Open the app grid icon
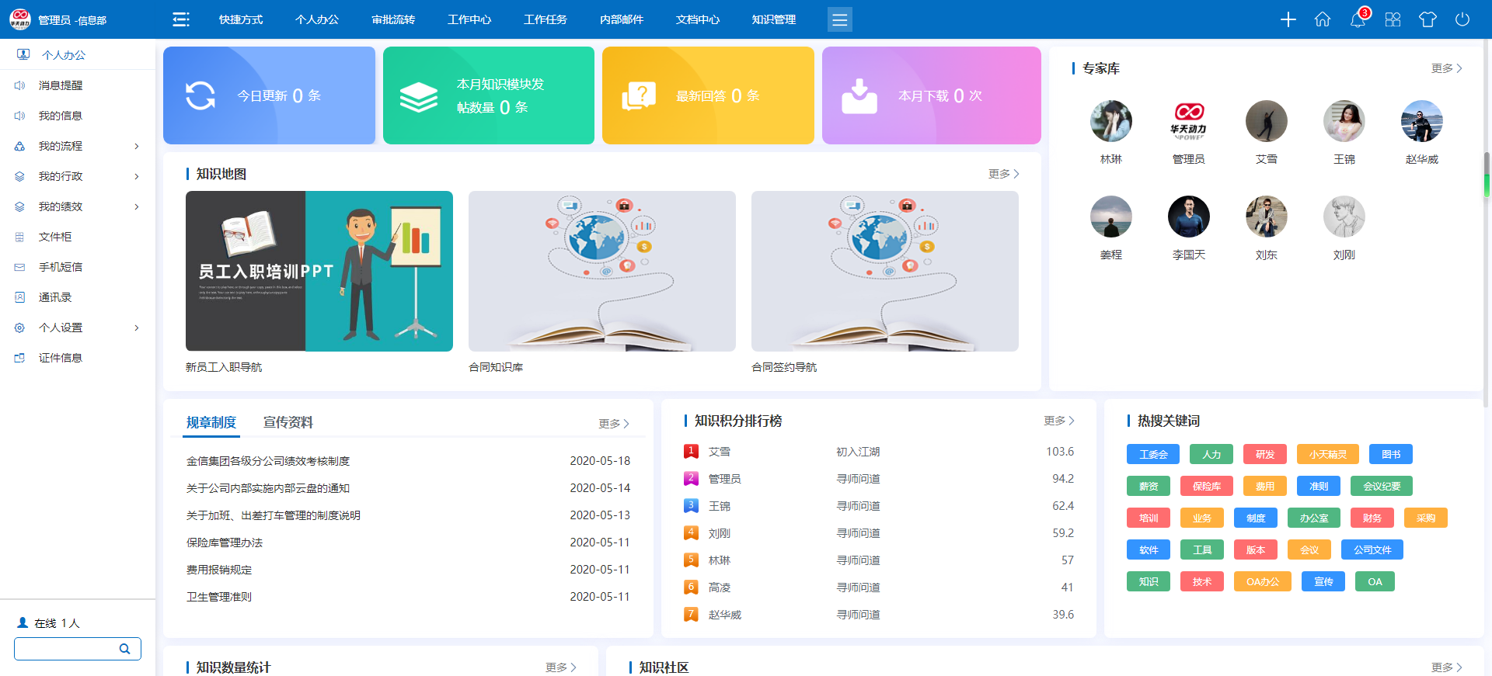This screenshot has height=676, width=1492. tap(1393, 19)
